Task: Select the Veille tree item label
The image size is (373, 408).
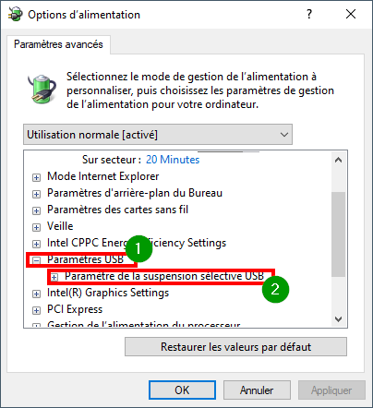Action: [x=60, y=226]
